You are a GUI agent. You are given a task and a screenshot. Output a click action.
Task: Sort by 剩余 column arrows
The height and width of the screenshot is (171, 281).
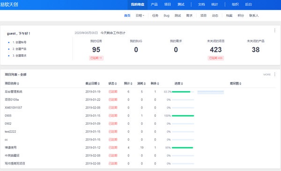[x=158, y=84]
